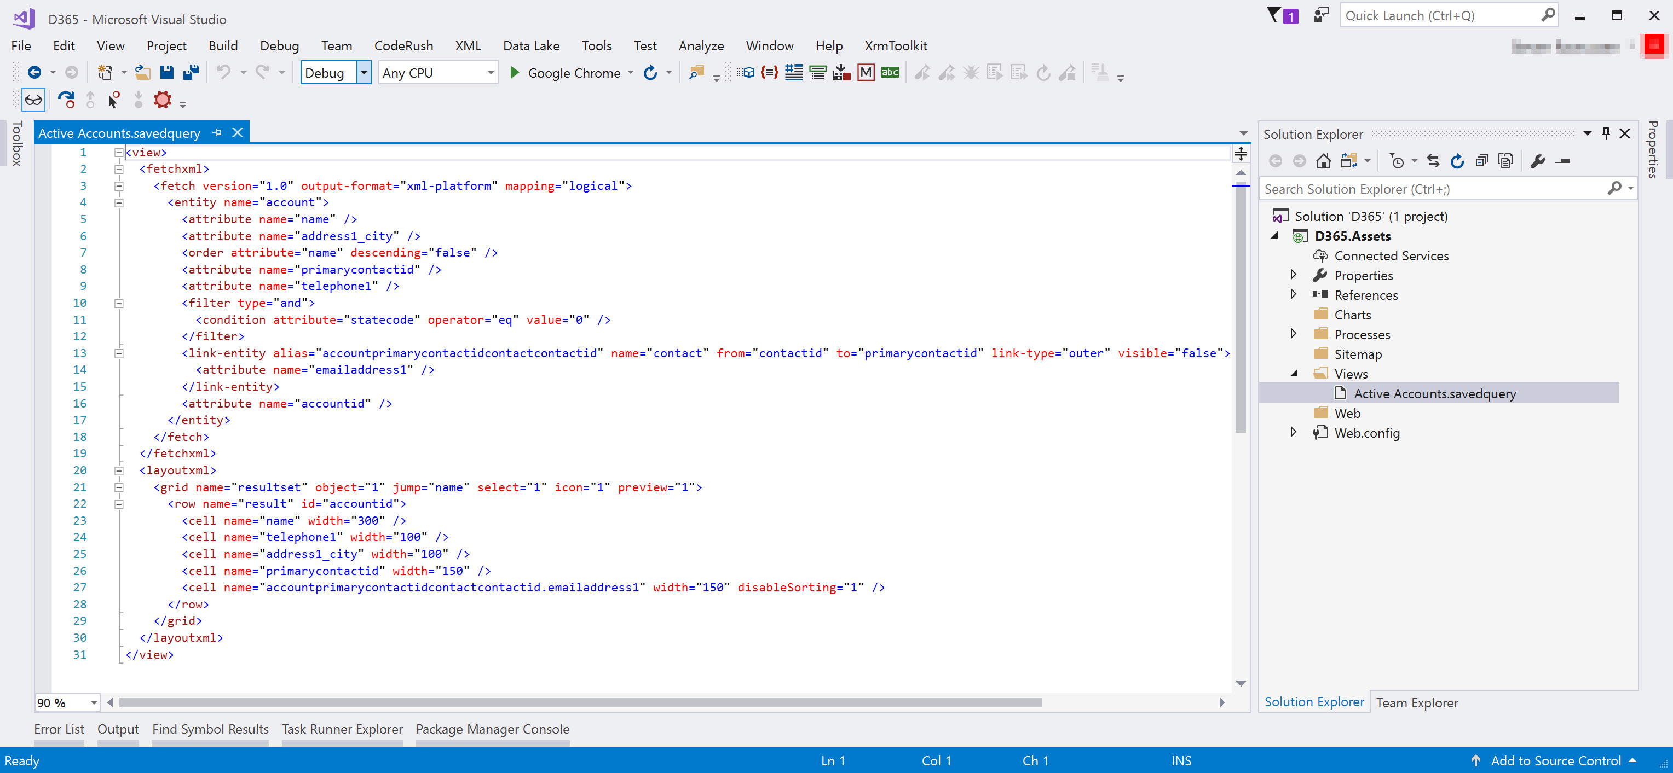Close the Active Accounts.savedquery editor tab
Viewport: 1673px width, 773px height.
[238, 132]
